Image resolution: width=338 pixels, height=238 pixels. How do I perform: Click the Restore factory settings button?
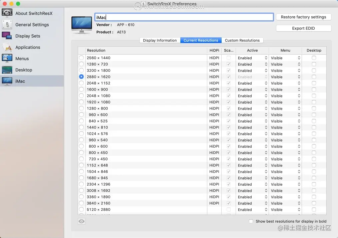pyautogui.click(x=303, y=17)
